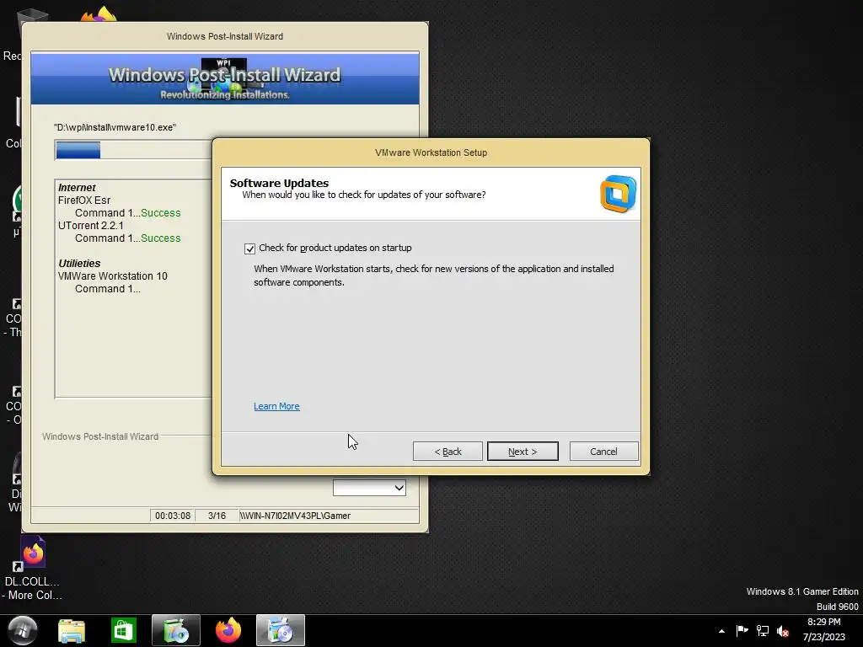Viewport: 863px width, 647px height.
Task: Launch Firefox from the taskbar
Action: [228, 630]
